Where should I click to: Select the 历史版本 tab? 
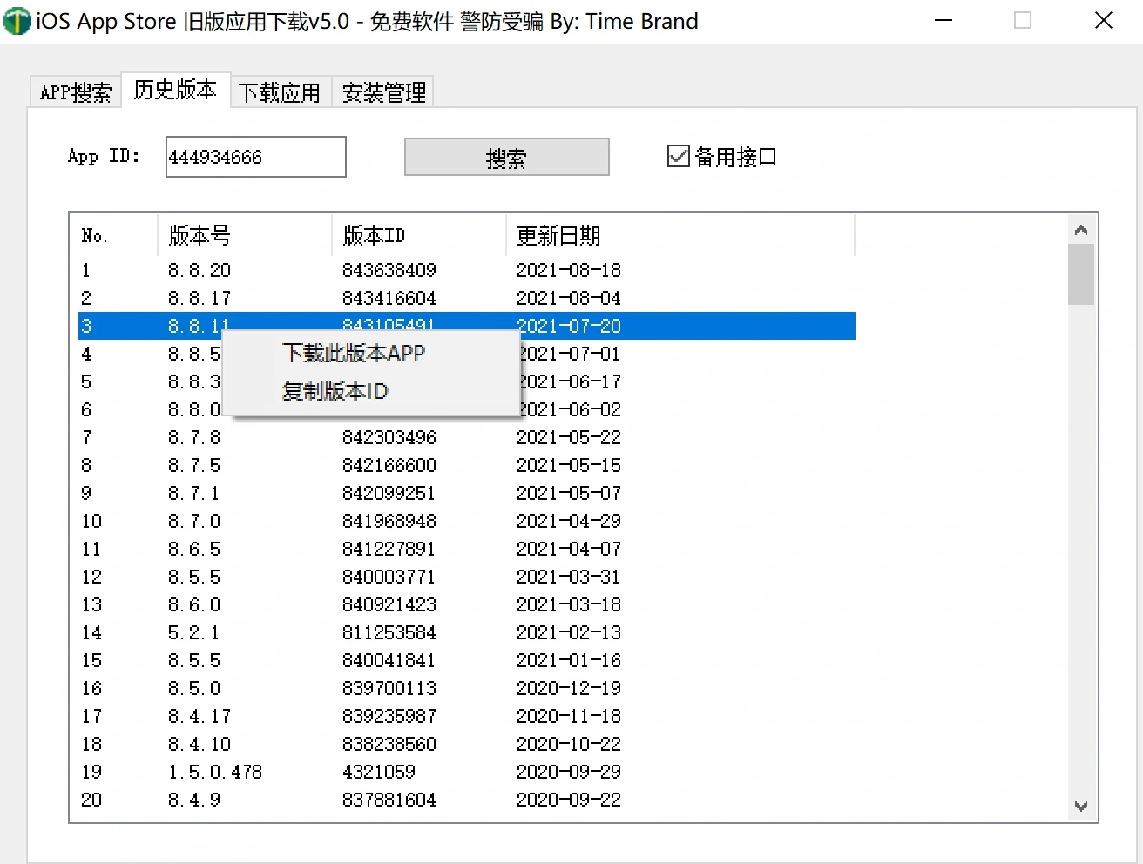click(176, 88)
